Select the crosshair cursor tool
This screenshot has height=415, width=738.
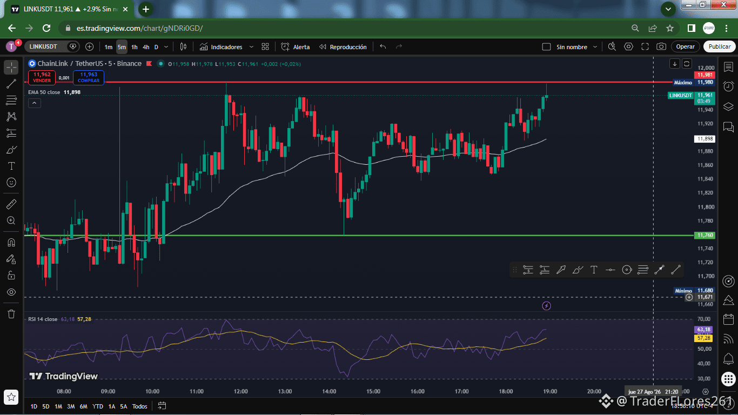click(11, 68)
